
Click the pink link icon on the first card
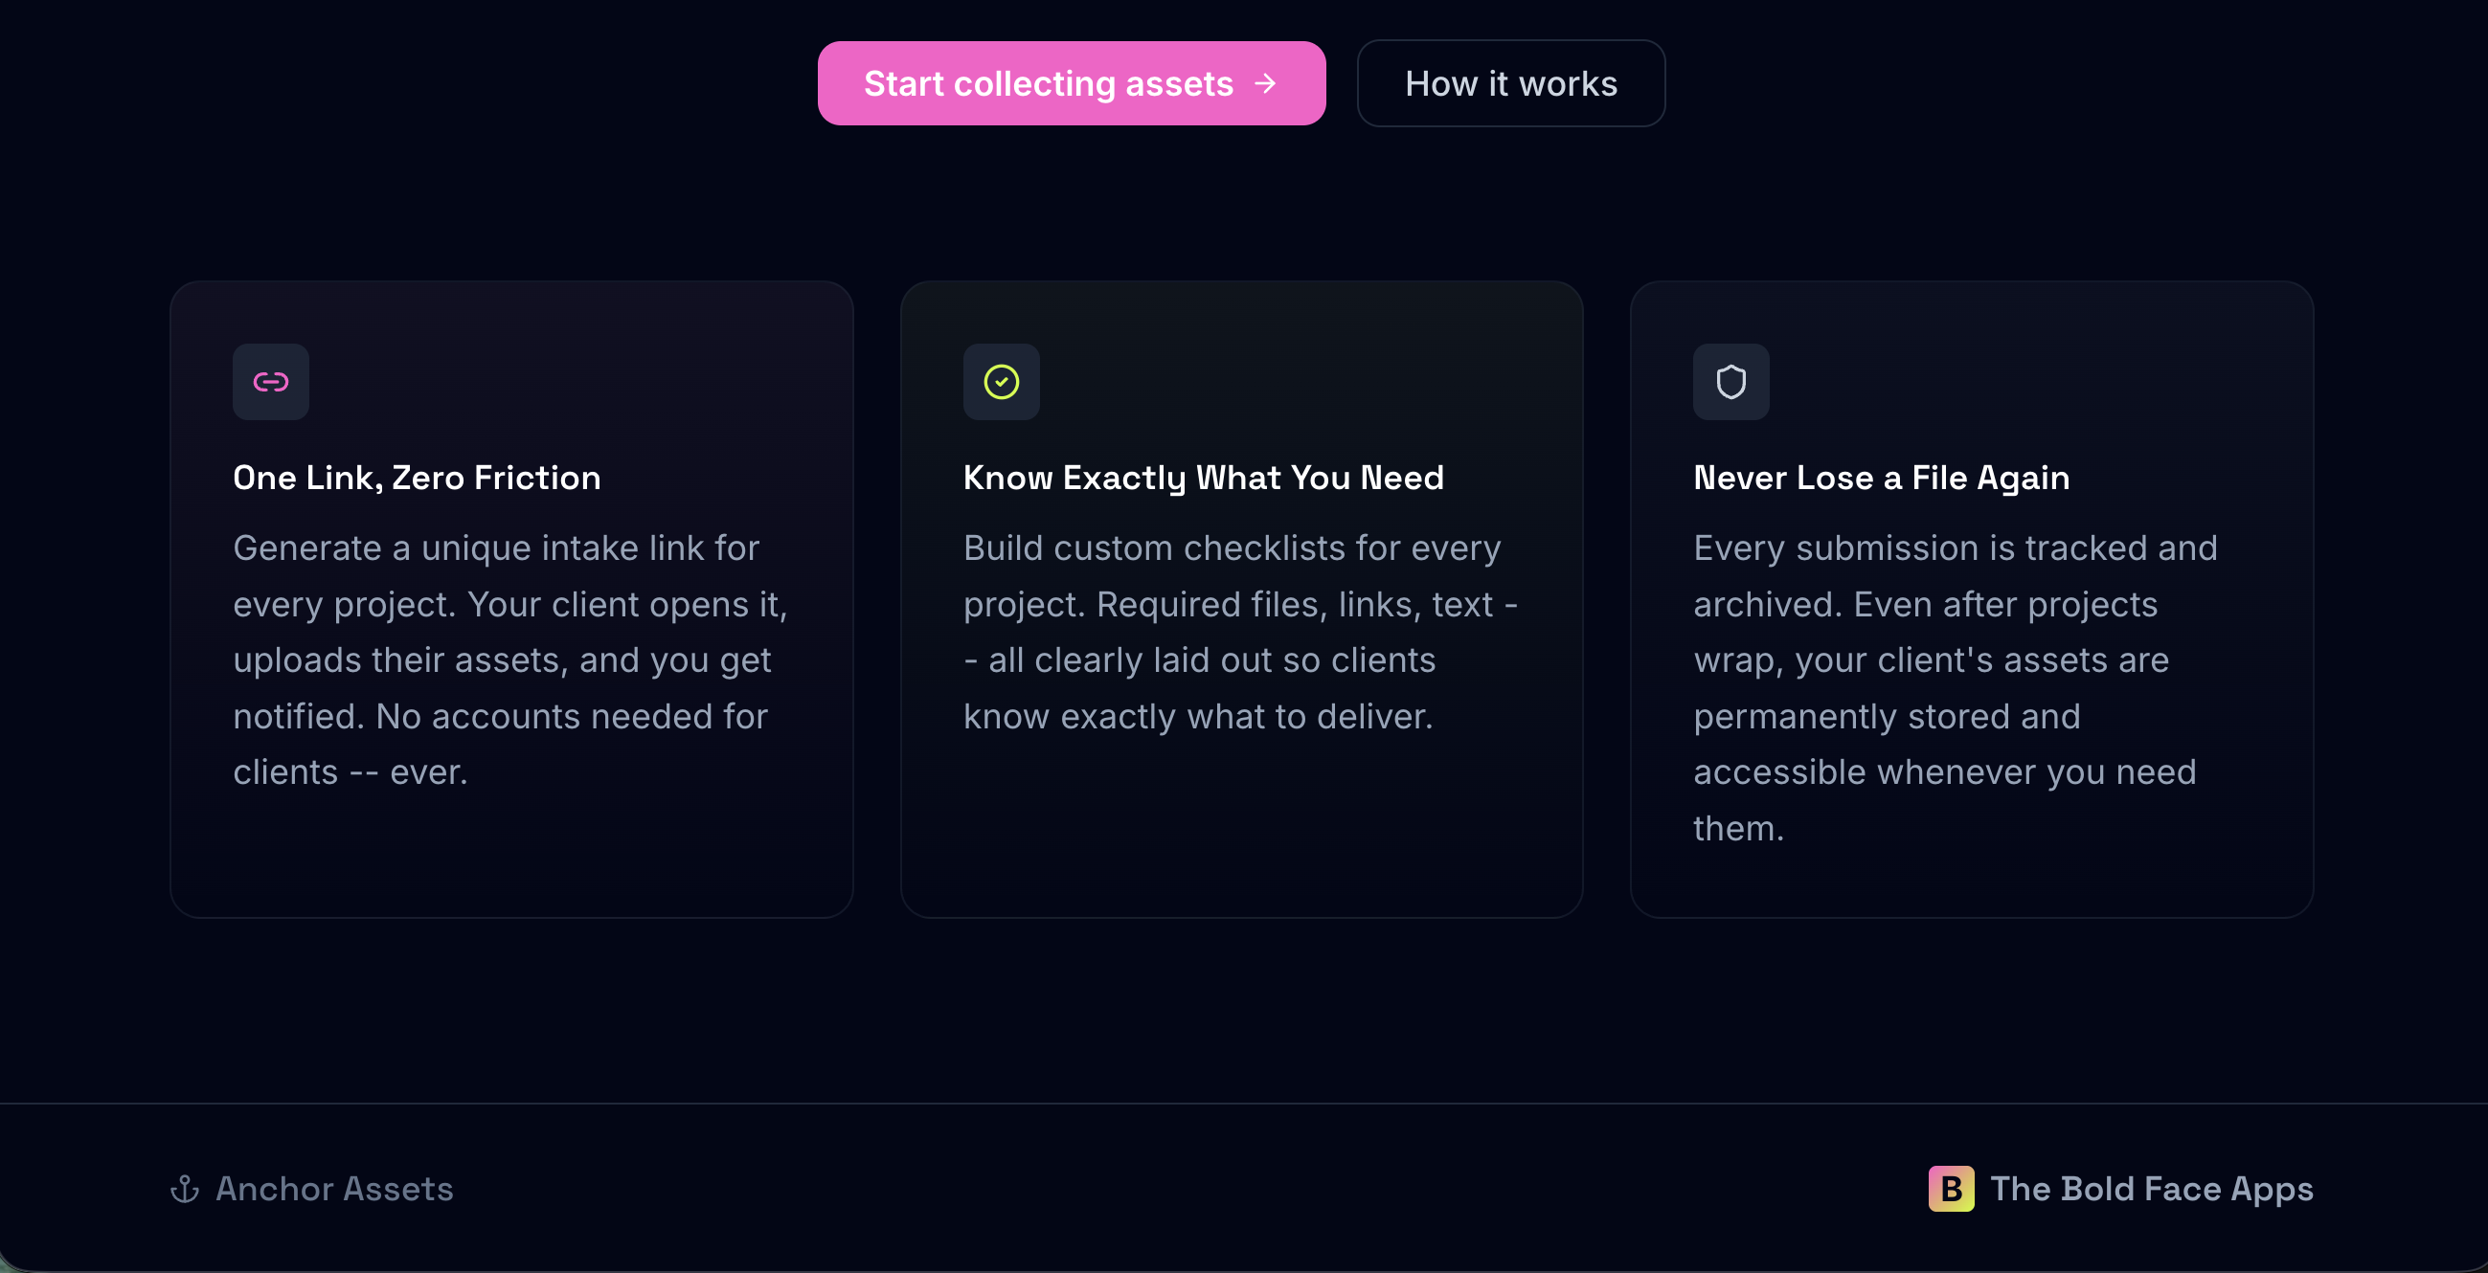pos(270,381)
